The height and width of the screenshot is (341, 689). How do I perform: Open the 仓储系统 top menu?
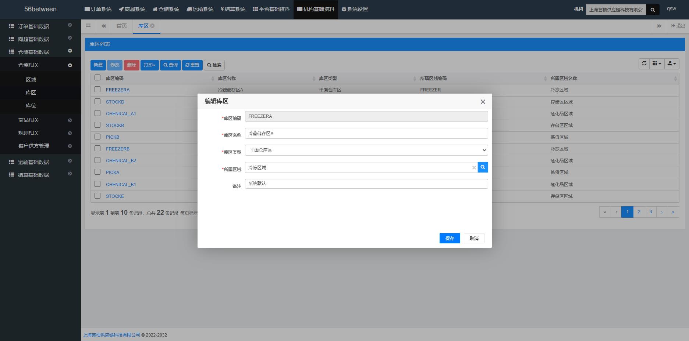pos(166,9)
